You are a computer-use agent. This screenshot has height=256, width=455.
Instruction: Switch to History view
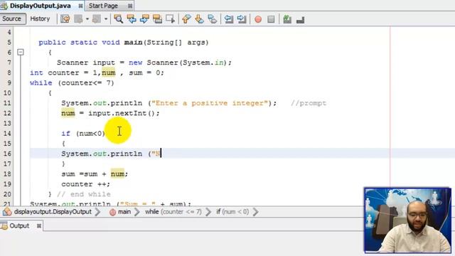pos(40,18)
